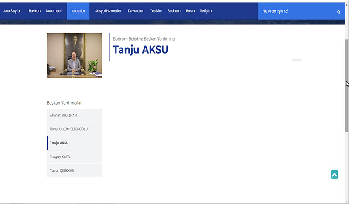349x204 pixels.
Task: Click the search magnifier icon
Action: click(x=339, y=12)
